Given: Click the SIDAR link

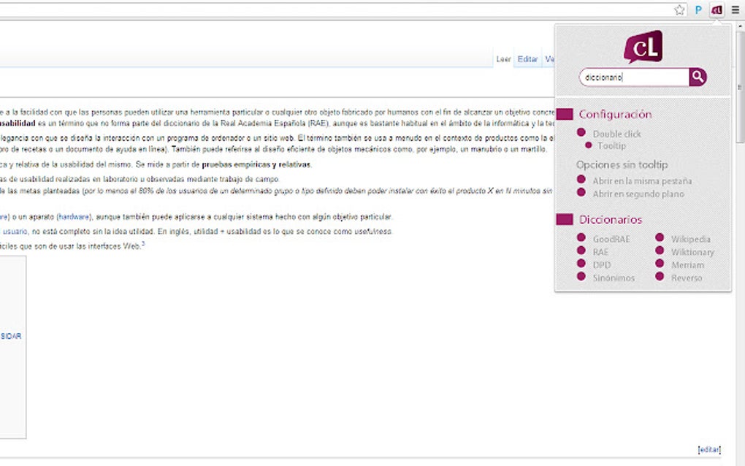Looking at the screenshot, I should [10, 336].
